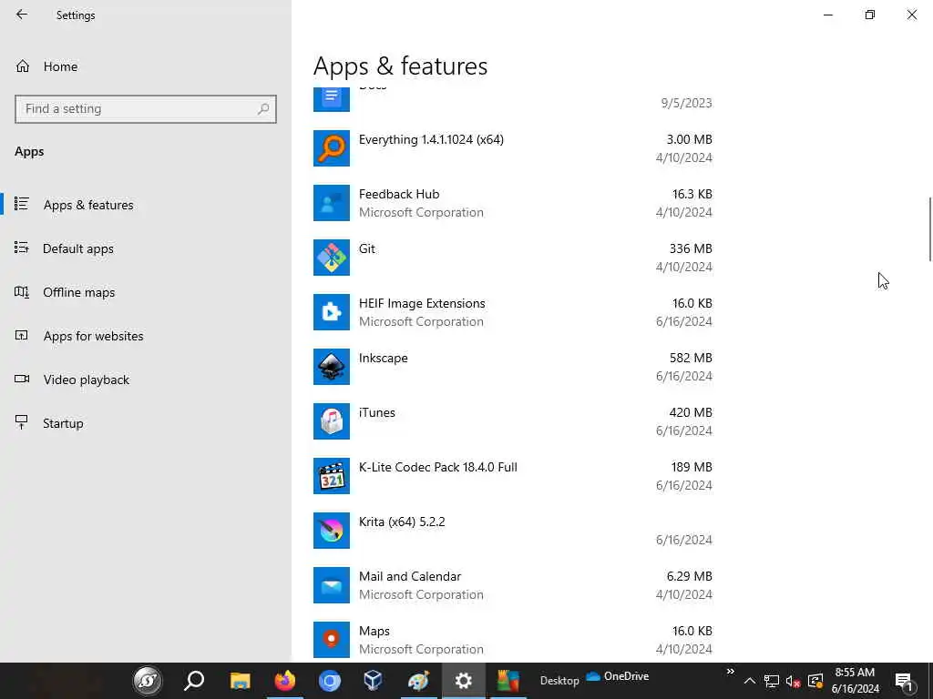Click the muted volume tray icon

(793, 681)
